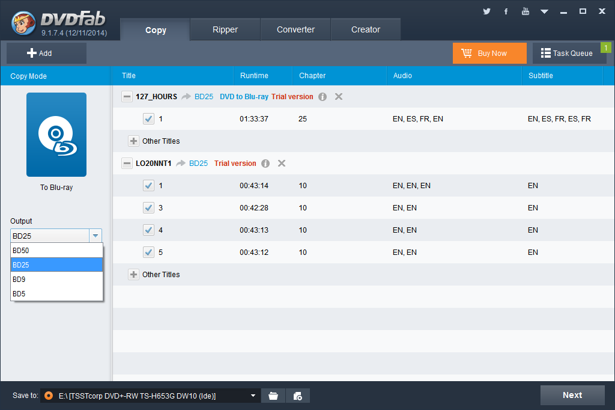This screenshot has width=615, height=410.
Task: Click the Next button
Action: click(x=572, y=395)
